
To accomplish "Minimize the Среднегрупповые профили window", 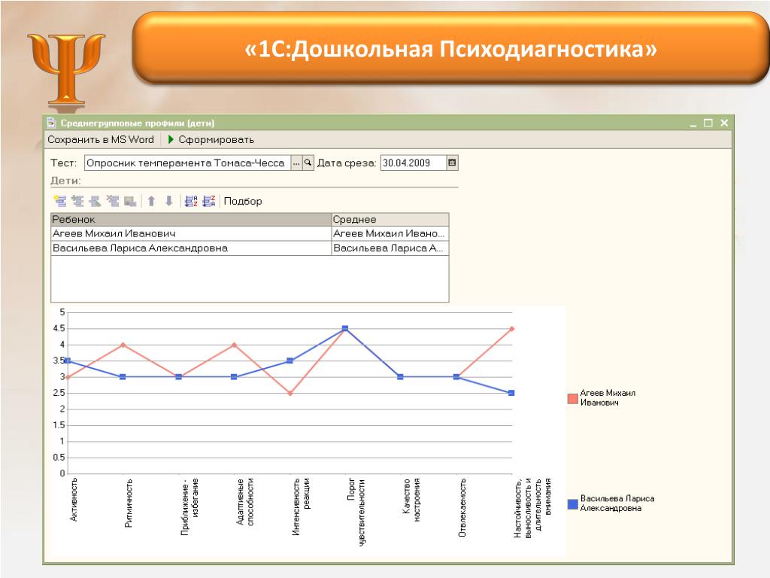I will (x=693, y=123).
